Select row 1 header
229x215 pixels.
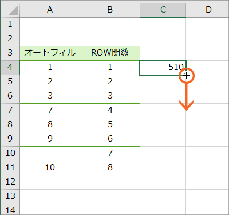coord(10,25)
